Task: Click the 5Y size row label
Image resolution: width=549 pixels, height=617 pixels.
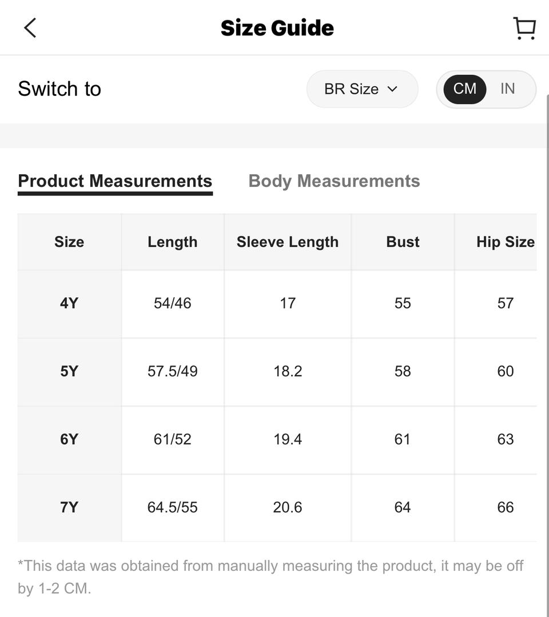Action: [69, 371]
